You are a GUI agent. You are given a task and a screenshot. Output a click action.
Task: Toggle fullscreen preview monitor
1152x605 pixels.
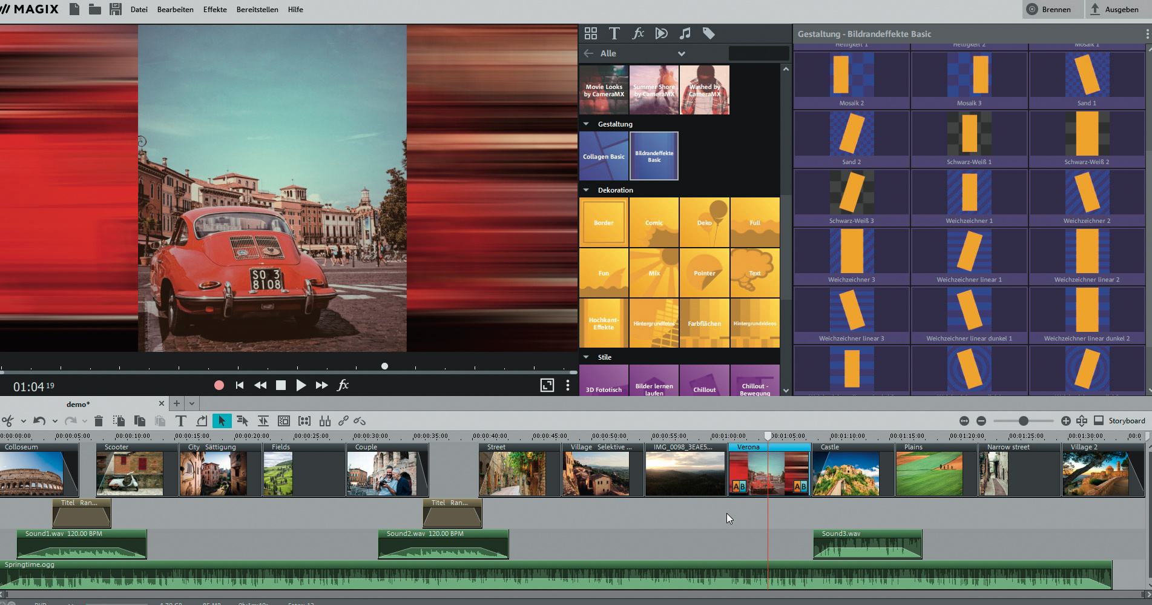(x=547, y=385)
